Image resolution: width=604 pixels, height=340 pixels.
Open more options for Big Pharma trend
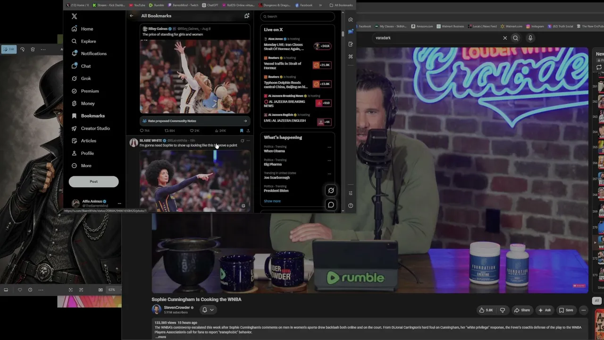pyautogui.click(x=329, y=161)
